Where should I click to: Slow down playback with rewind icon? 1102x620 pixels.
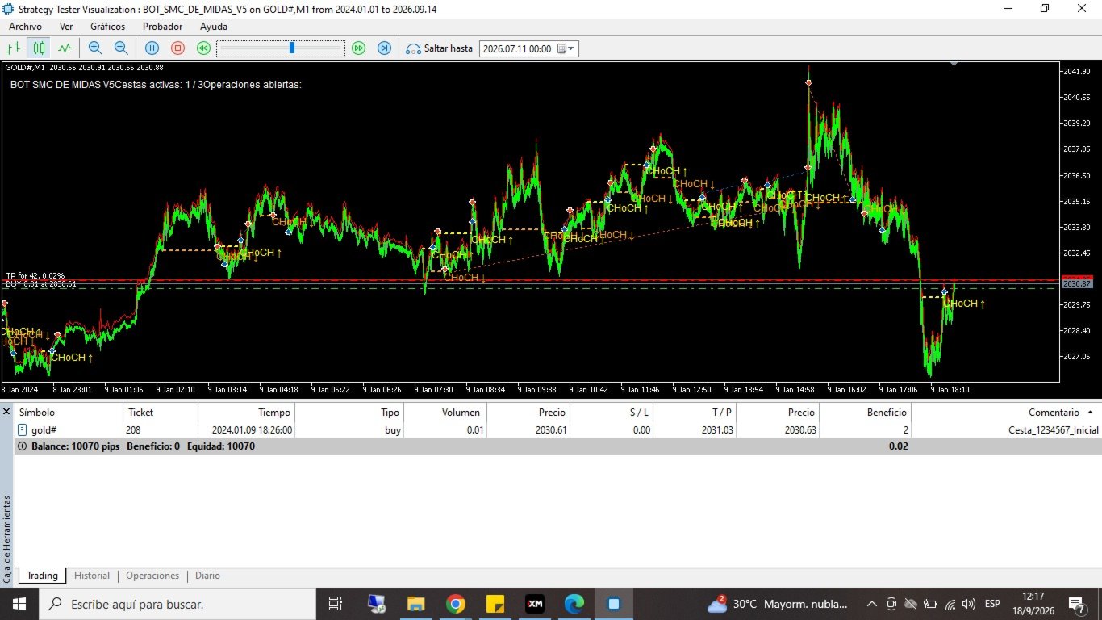point(203,48)
